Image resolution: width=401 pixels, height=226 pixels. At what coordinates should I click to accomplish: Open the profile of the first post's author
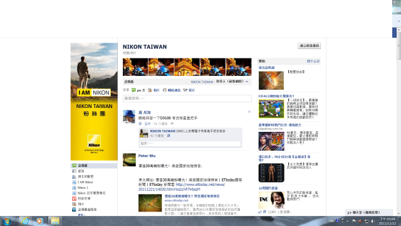point(145,112)
